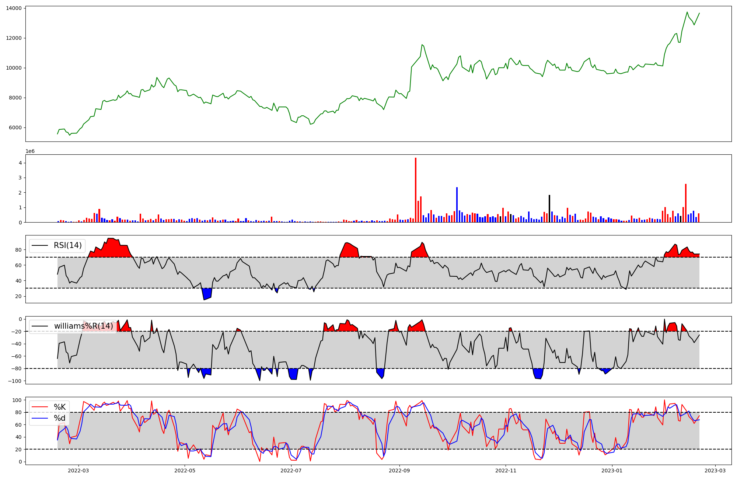This screenshot has width=737, height=479.
Task: Select the 2023-03 date tick label
Action: click(715, 471)
